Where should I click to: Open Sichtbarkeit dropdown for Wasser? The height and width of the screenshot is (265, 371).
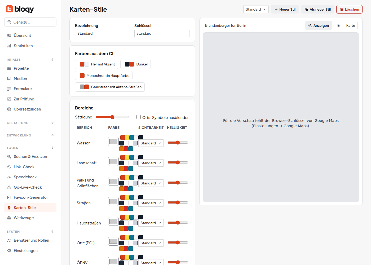coord(151,143)
